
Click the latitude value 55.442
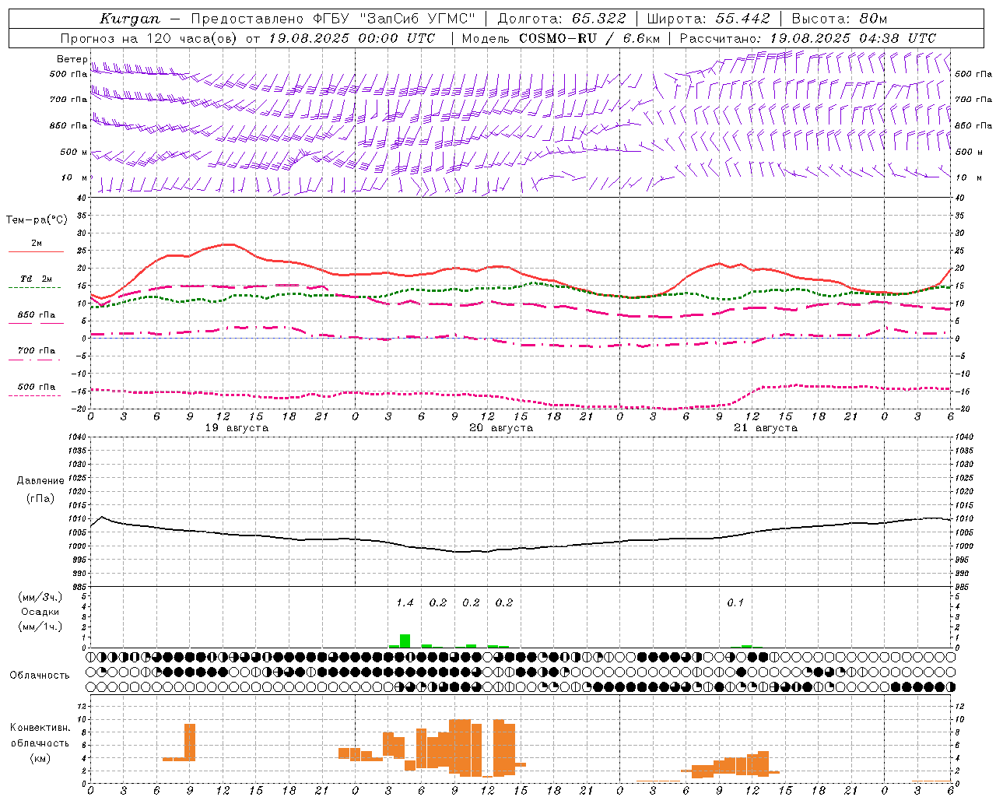[743, 19]
